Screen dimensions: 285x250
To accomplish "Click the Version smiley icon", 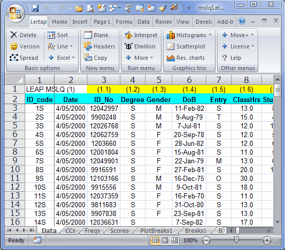I will click(13, 46).
